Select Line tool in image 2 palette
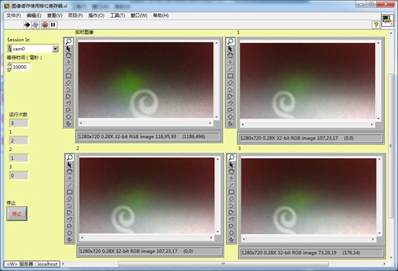Image resolution: width=398 pixels, height=271 pixels. [x=70, y=185]
